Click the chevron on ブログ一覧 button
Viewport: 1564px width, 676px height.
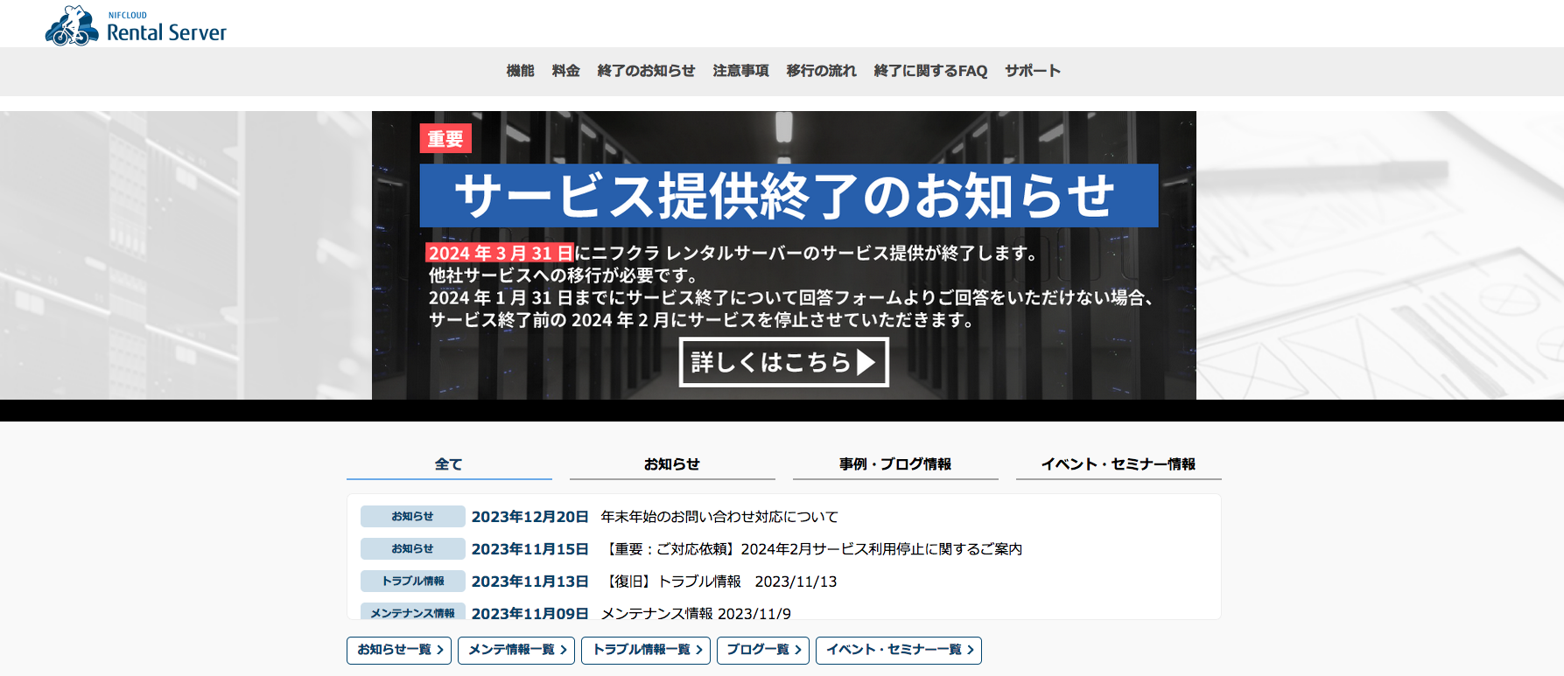pos(797,650)
